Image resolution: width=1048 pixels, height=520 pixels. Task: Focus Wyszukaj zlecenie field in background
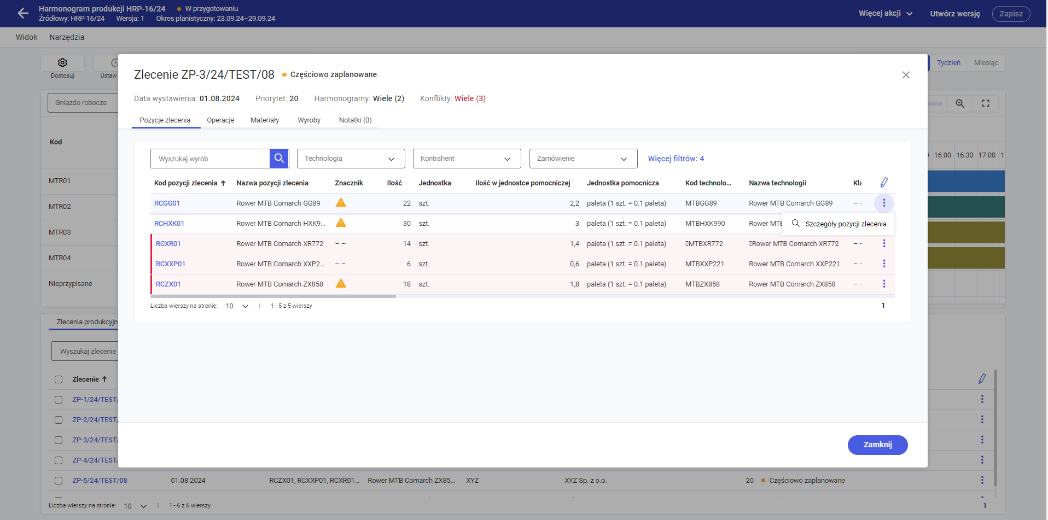click(85, 351)
